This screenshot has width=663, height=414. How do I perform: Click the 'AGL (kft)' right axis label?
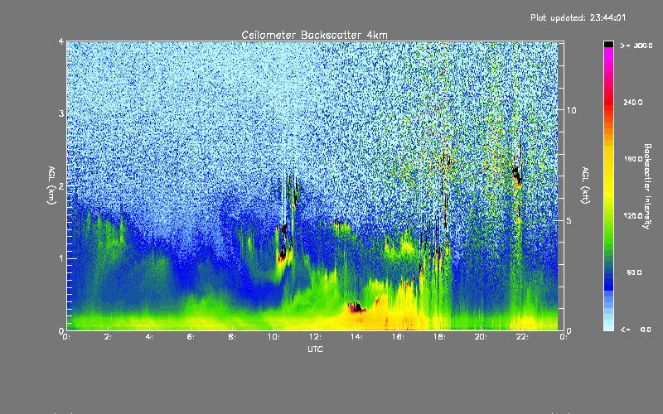585,185
